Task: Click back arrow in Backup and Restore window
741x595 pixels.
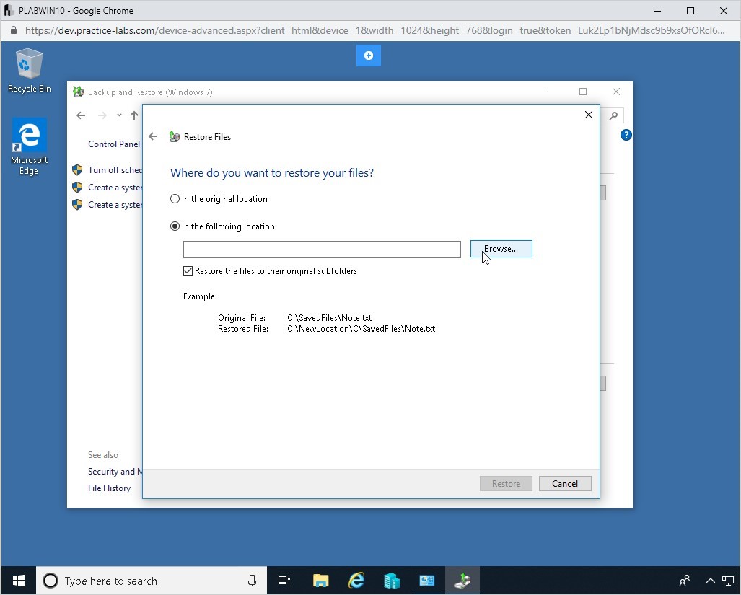Action: (81, 115)
